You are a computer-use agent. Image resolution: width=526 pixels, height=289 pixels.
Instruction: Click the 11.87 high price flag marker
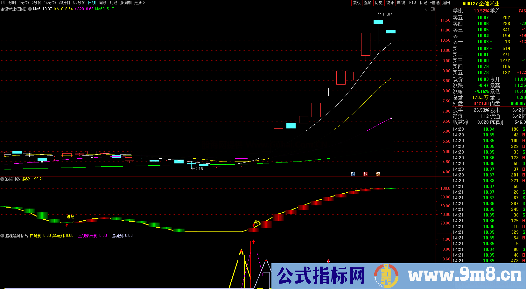tap(385, 14)
